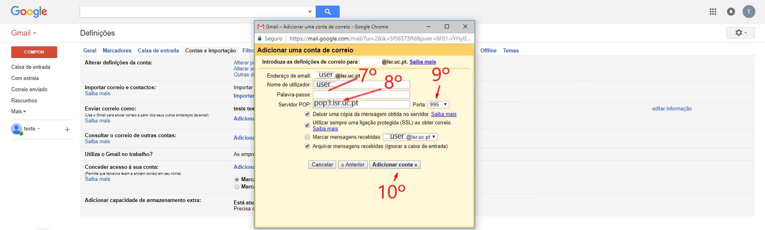Click the plus icon beside teste
765x230 pixels.
coord(67,129)
